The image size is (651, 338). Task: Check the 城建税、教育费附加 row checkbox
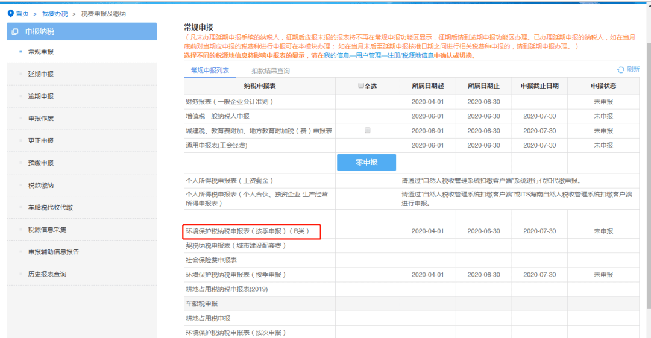[x=368, y=130]
